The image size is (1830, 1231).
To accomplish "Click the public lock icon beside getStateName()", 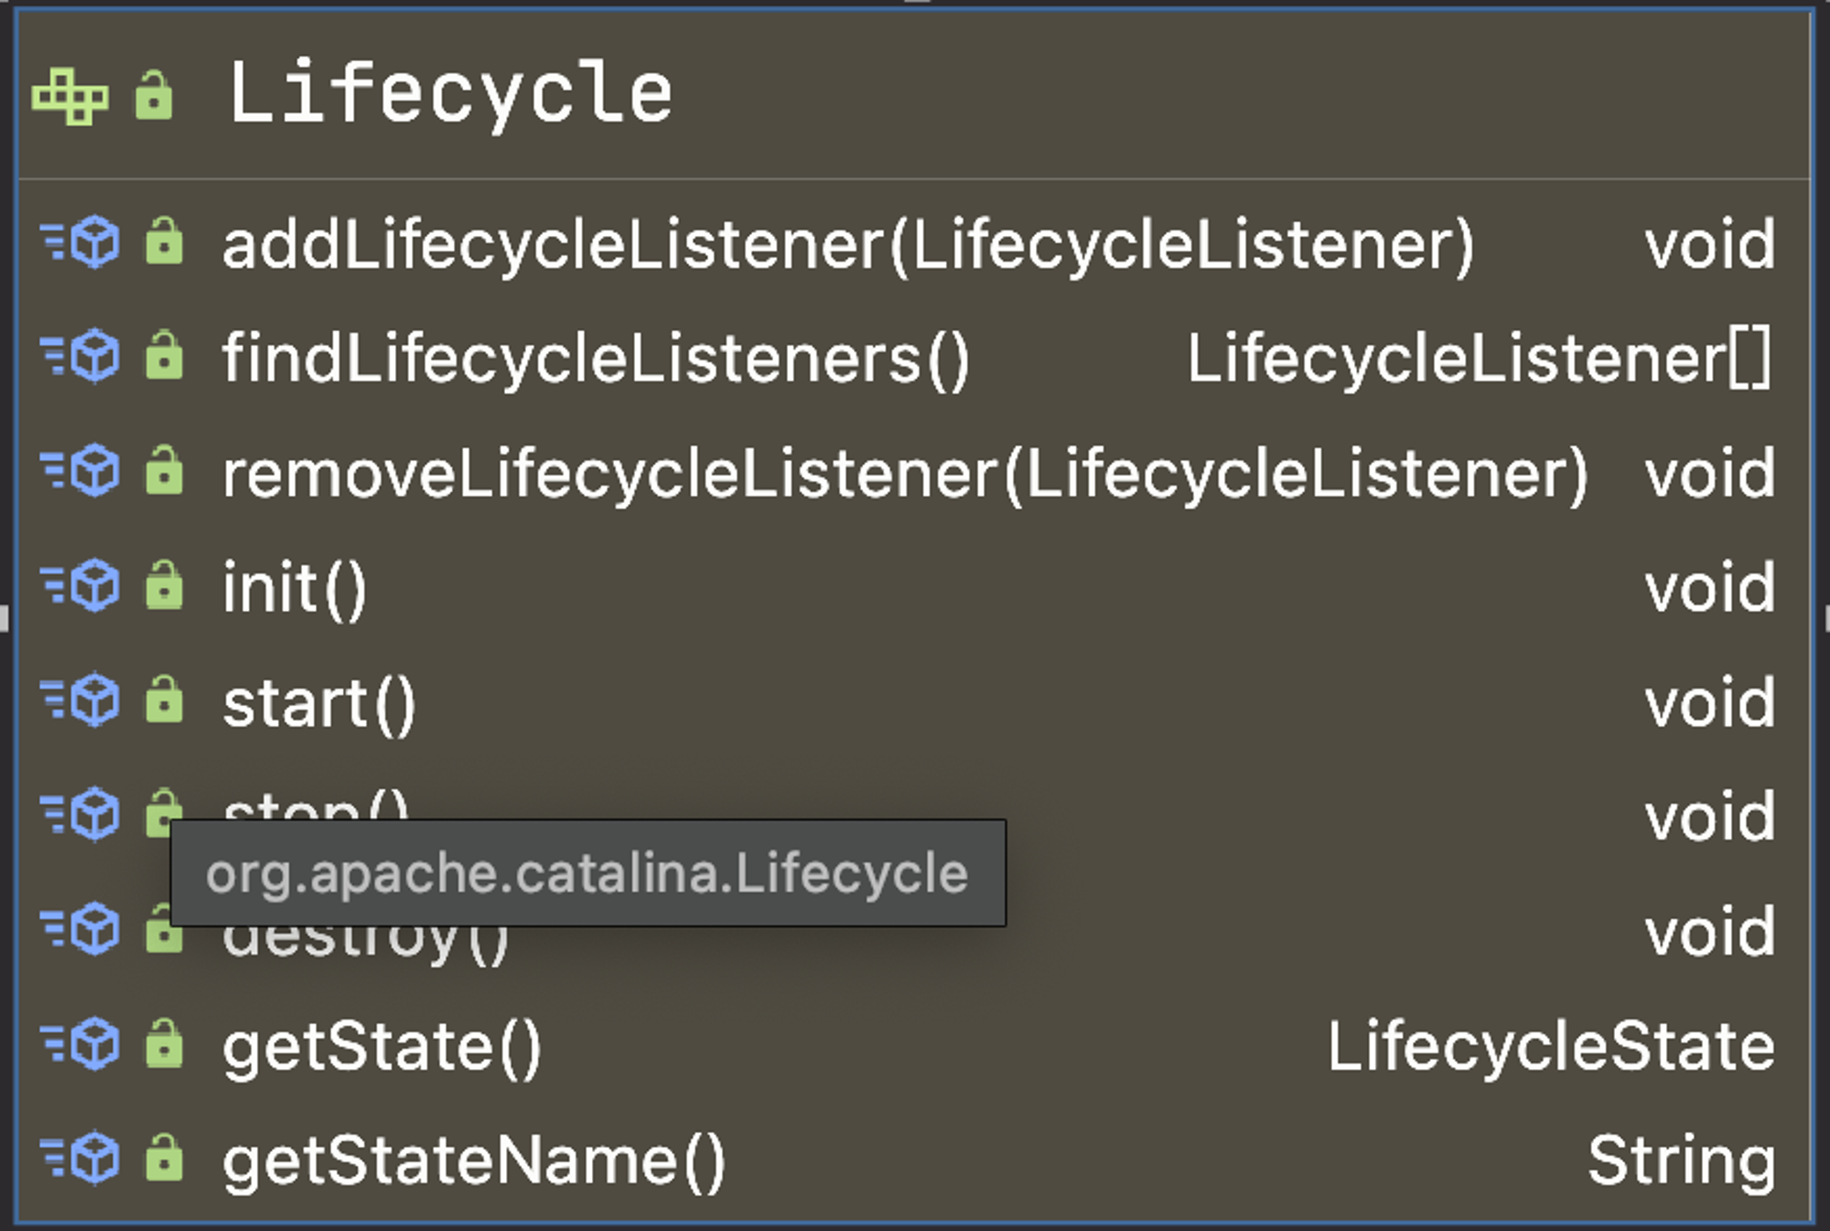I will (164, 1158).
